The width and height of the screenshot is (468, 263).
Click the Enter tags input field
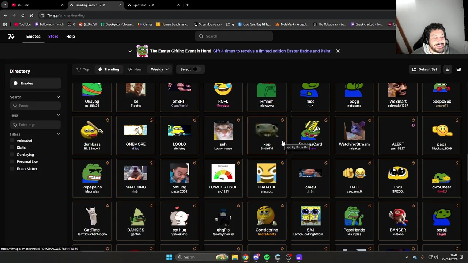[x=35, y=125]
